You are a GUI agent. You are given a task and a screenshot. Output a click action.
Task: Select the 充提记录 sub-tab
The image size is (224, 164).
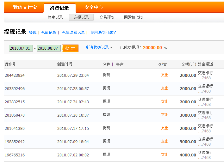(81, 17)
